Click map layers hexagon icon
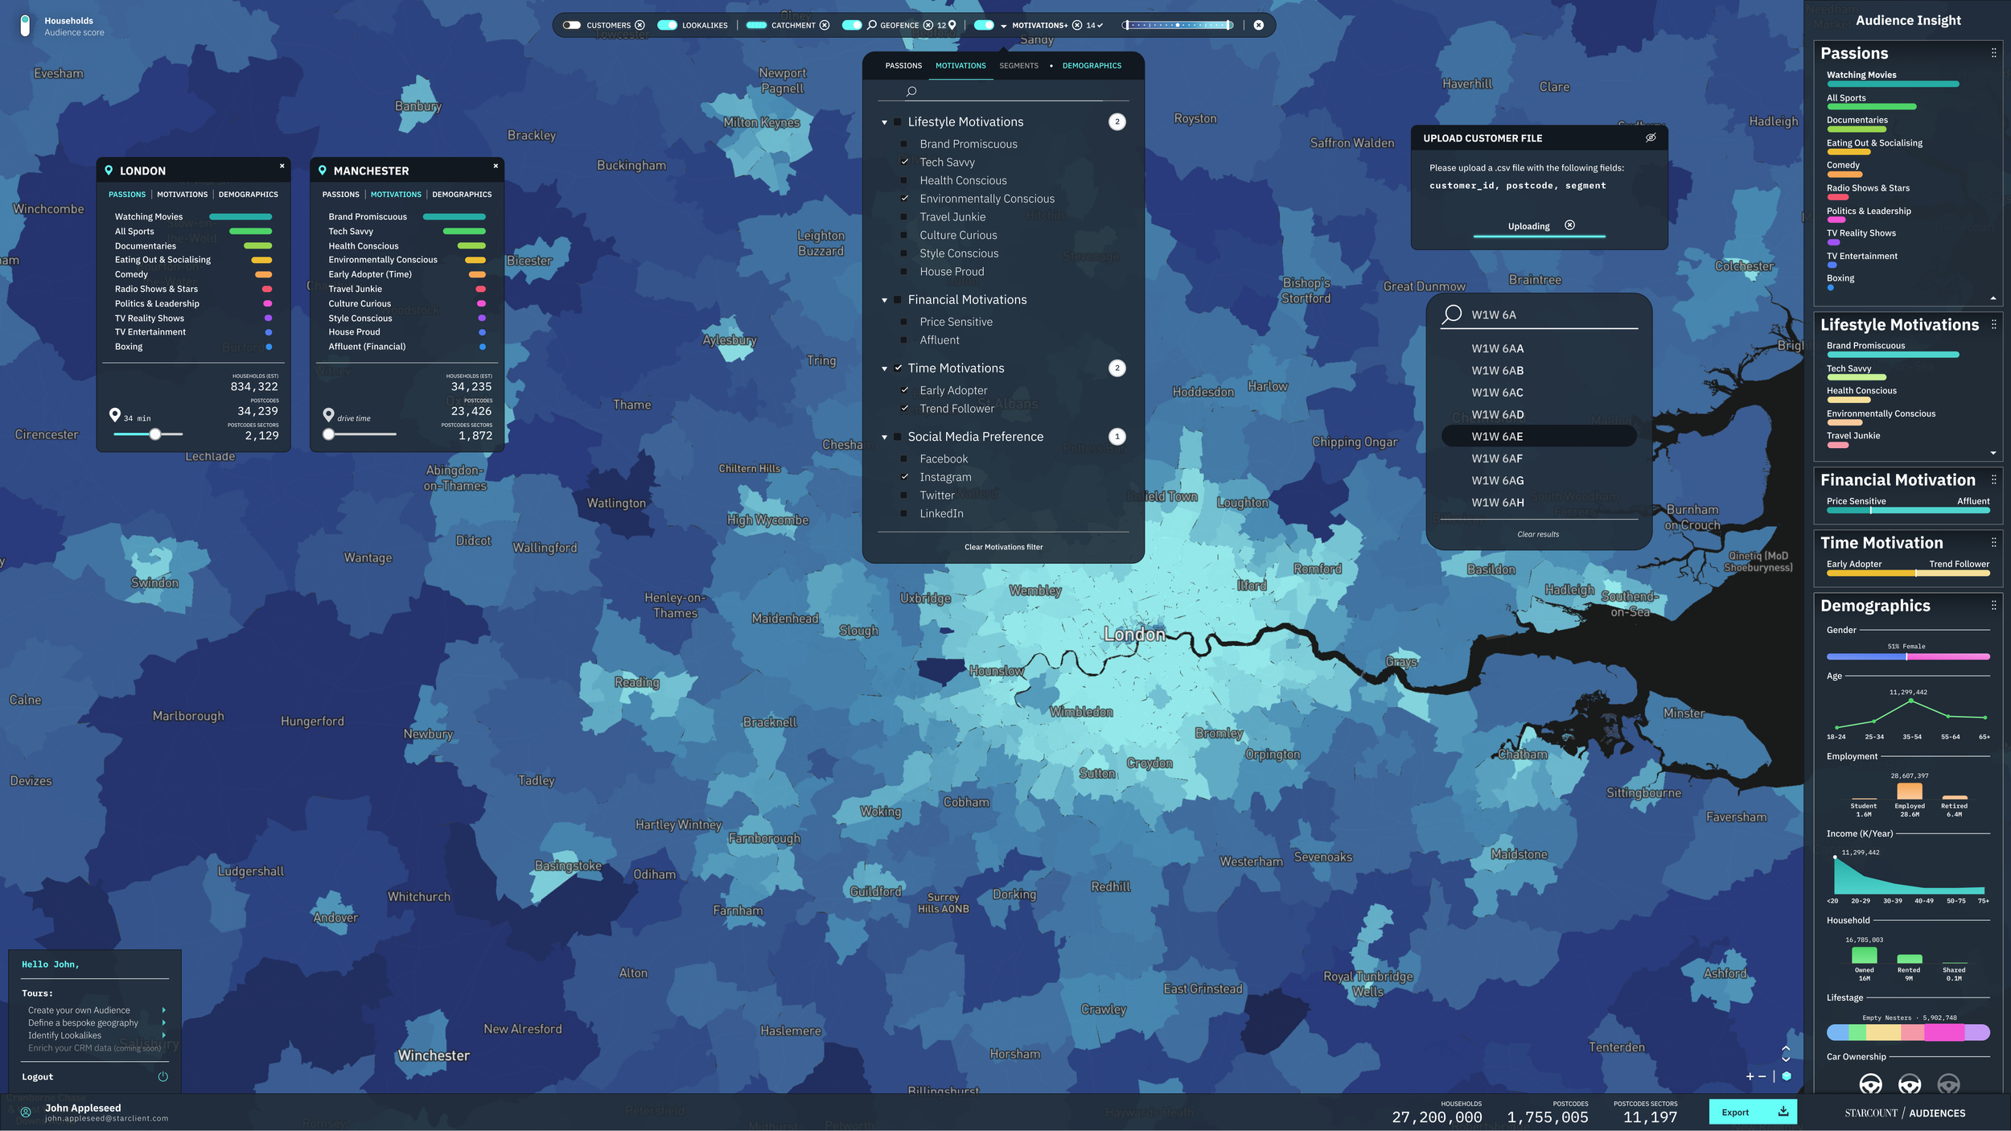 coord(1787,1076)
